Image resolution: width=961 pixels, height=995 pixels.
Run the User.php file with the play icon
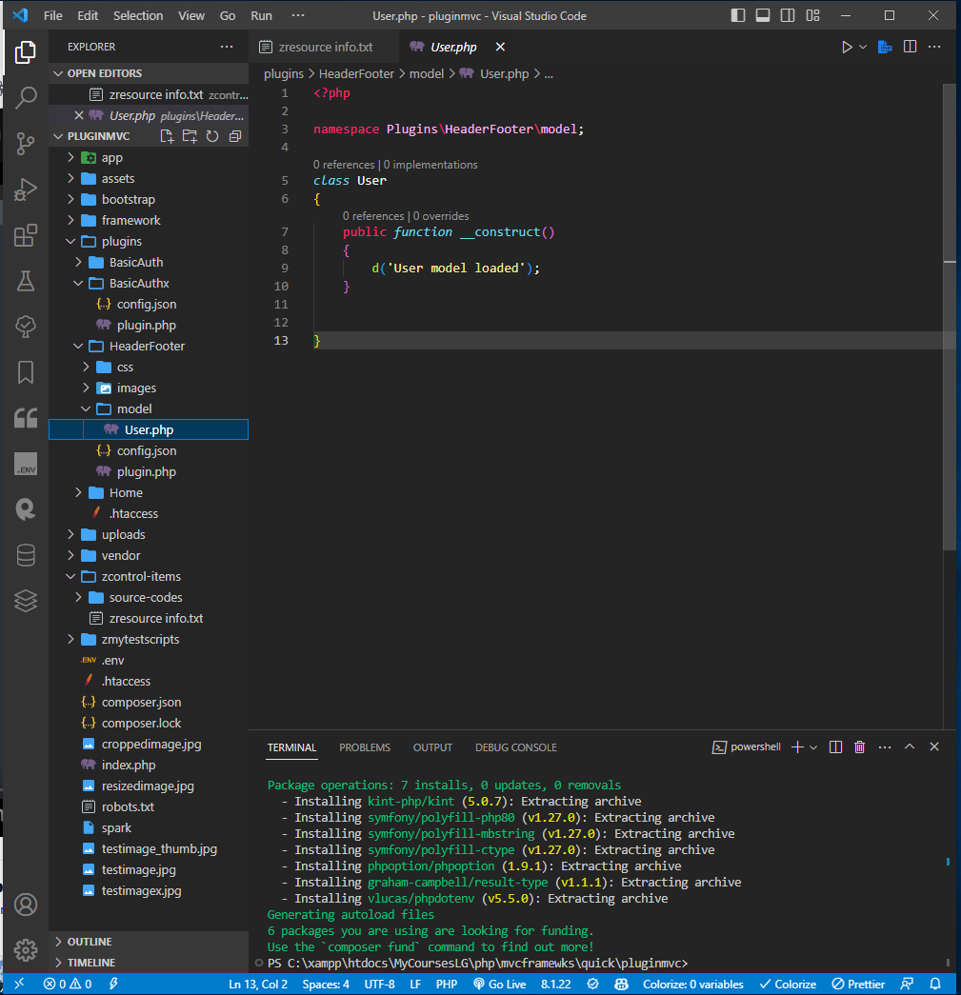point(847,46)
